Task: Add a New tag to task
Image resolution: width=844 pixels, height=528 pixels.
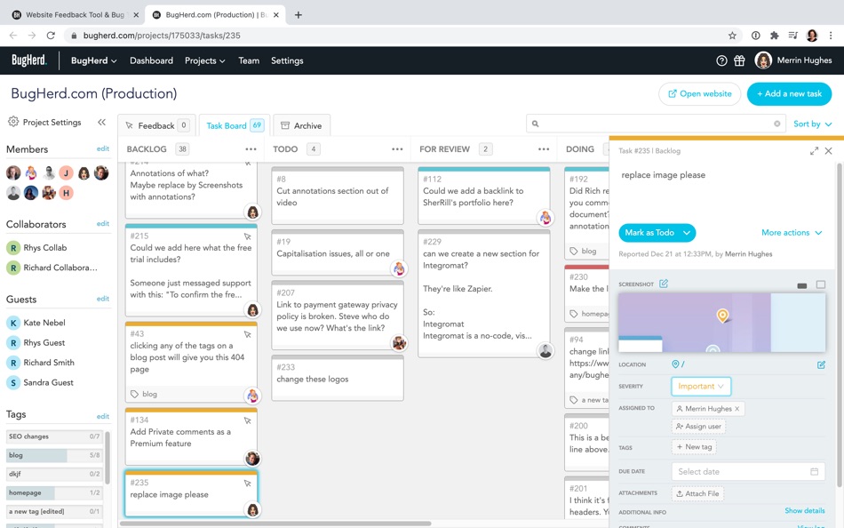Action: pyautogui.click(x=694, y=446)
